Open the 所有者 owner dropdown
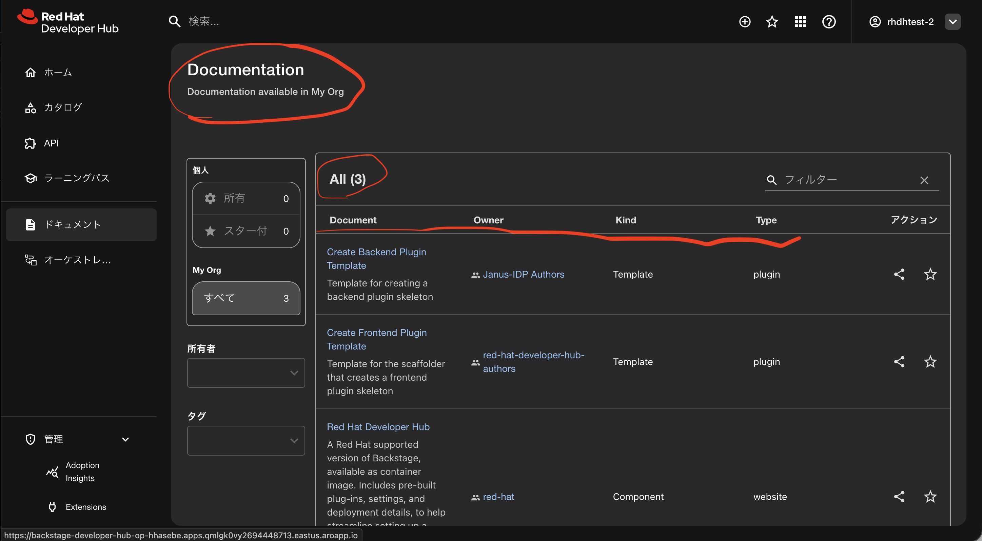Viewport: 982px width, 541px height. [246, 373]
